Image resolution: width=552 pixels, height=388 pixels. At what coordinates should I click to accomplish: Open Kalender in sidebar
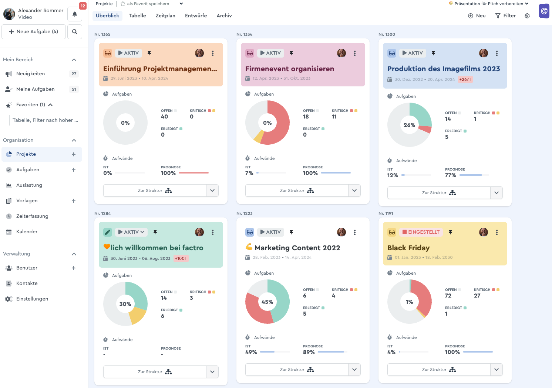coord(42,232)
